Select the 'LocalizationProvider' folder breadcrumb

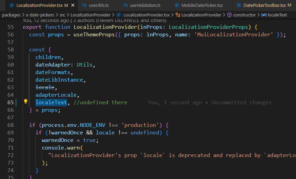[90, 15]
